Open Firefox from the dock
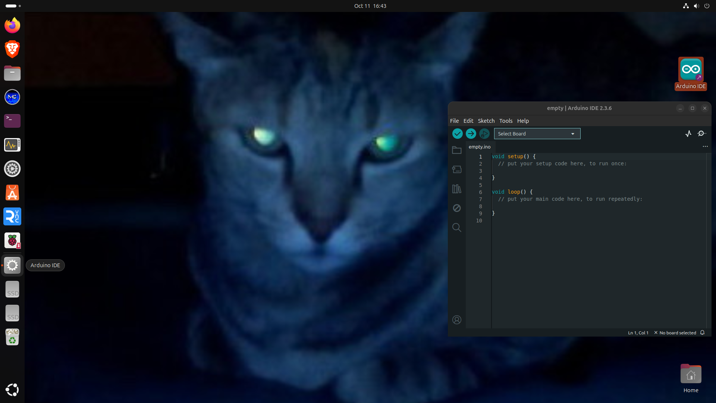Screen dimensions: 716x403 tap(12, 25)
